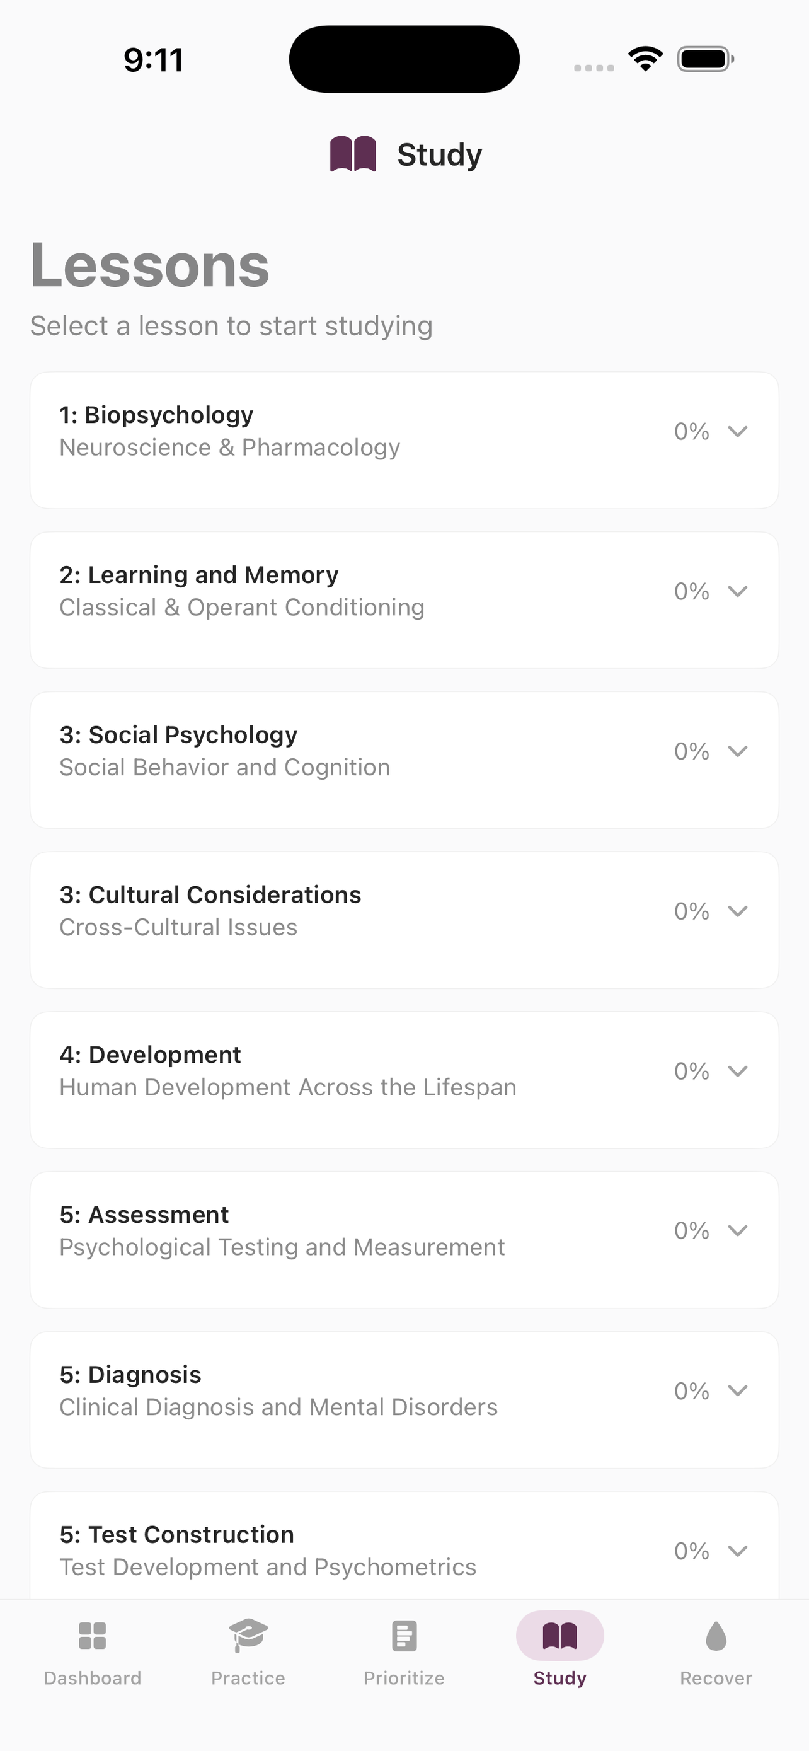Tap the Recover droplet icon

(716, 1636)
